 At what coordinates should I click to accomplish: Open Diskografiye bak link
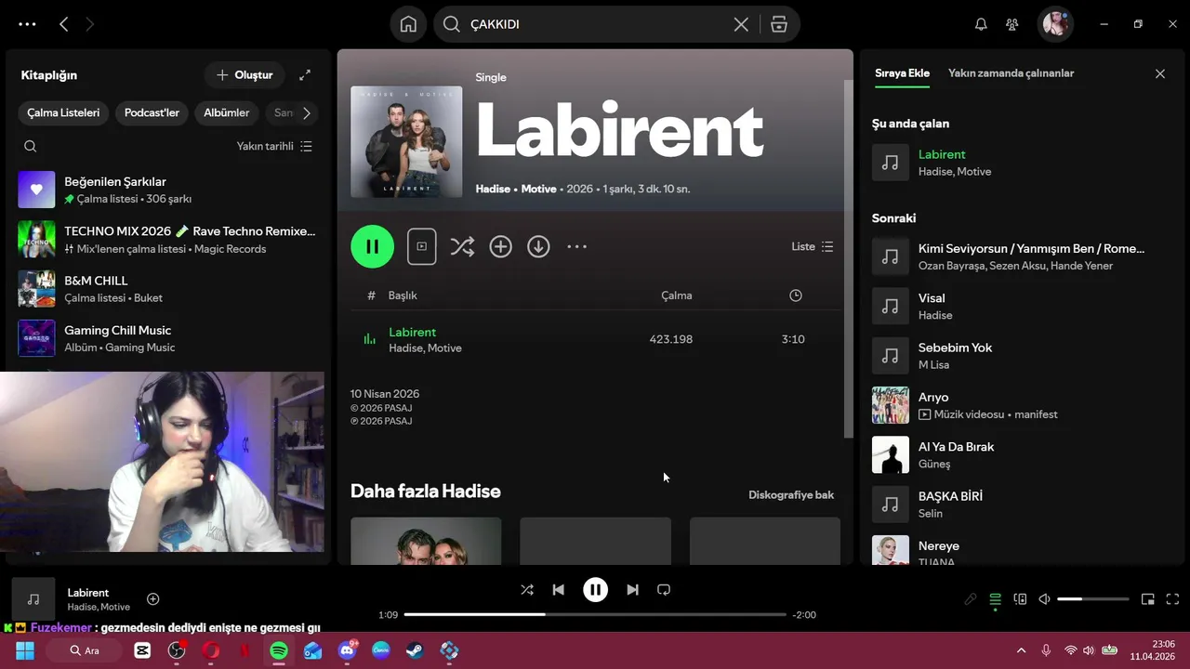click(791, 494)
